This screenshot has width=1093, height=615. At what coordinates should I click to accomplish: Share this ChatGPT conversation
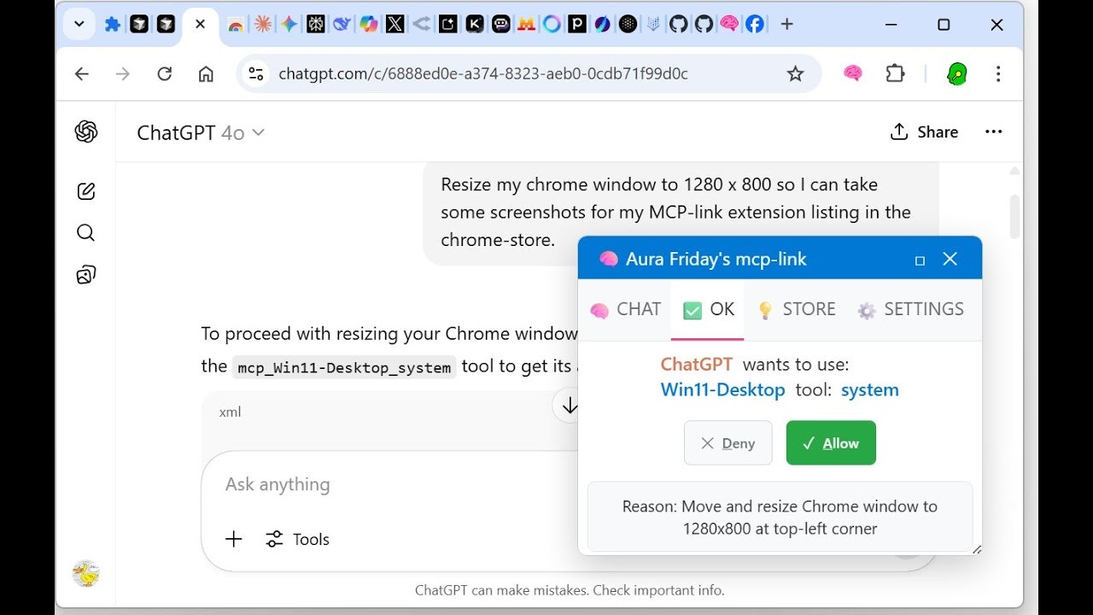[924, 132]
